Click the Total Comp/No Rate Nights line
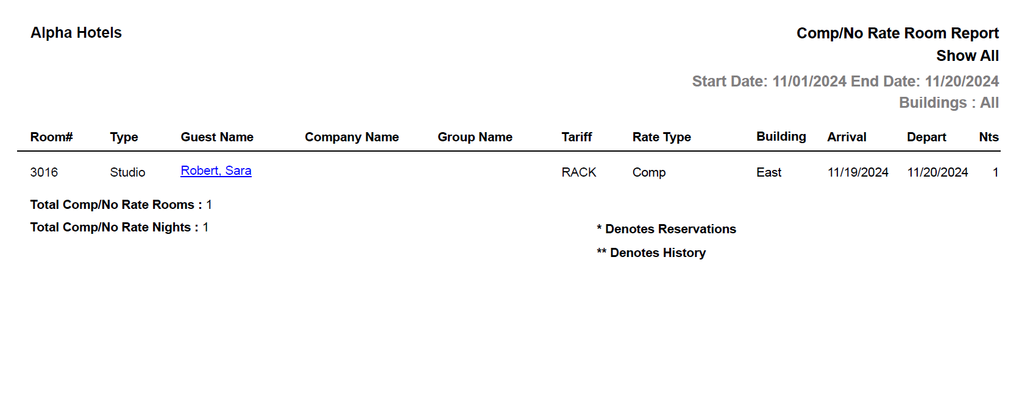Image resolution: width=1019 pixels, height=419 pixels. [119, 227]
